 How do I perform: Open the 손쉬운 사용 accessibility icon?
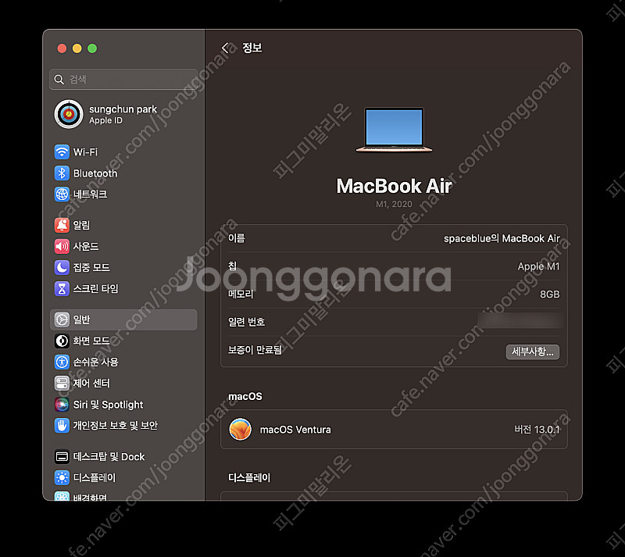click(x=62, y=362)
